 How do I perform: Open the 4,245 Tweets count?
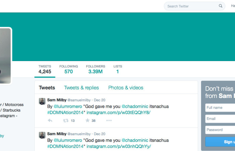pyautogui.click(x=45, y=69)
